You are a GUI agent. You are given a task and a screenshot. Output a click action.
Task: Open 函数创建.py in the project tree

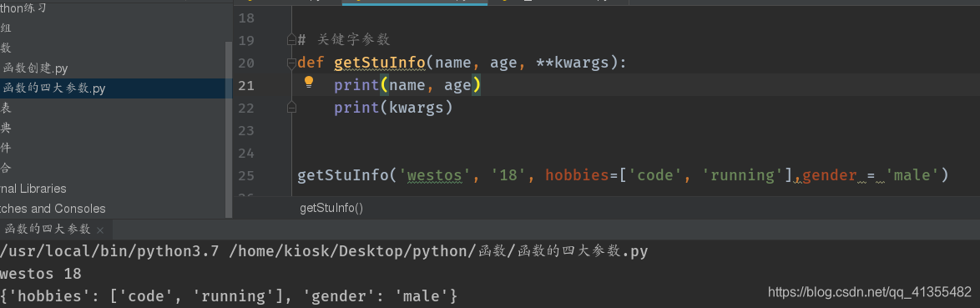click(35, 68)
